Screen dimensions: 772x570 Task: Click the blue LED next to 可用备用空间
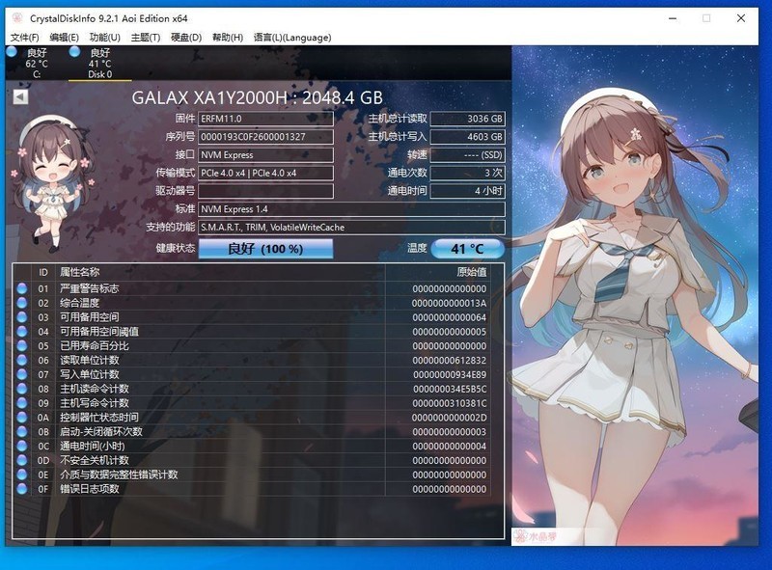tap(22, 315)
